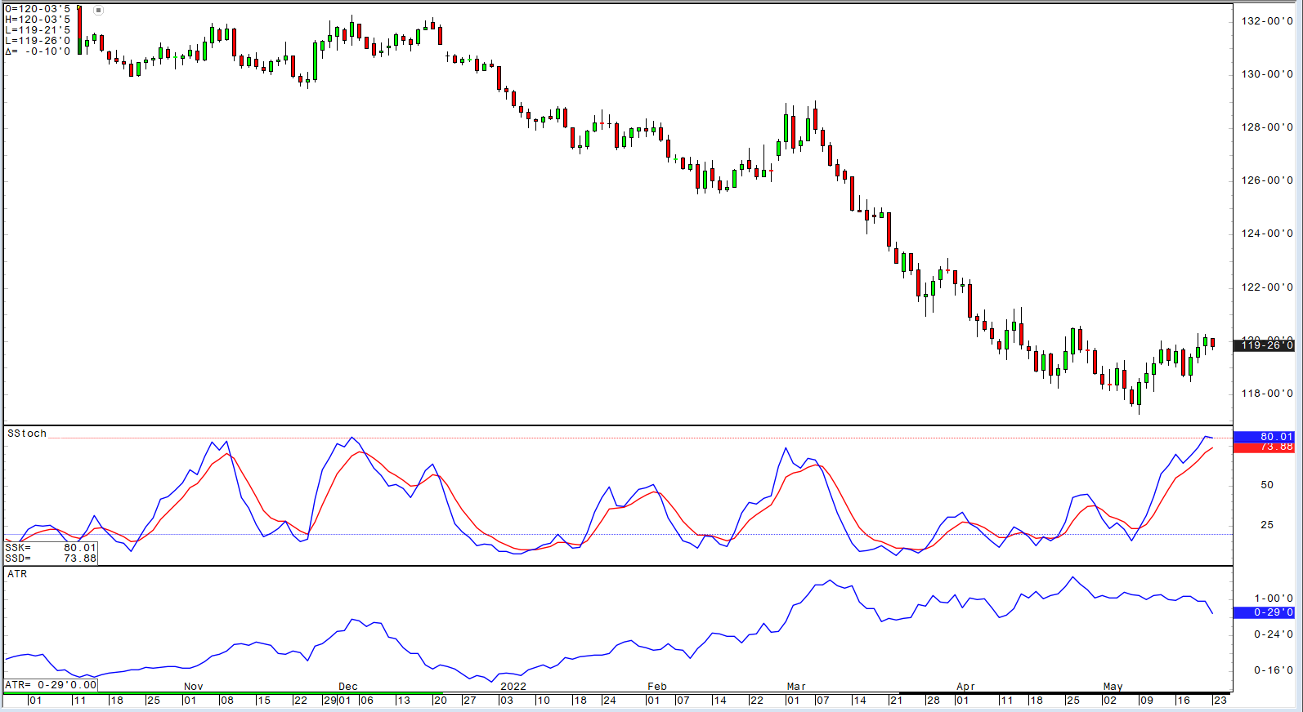1303x712 pixels.
Task: Click the current price tag 119-26'0 on the price axis
Action: click(x=1264, y=345)
